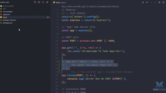Open package-lock.json in the Explorer
This screenshot has width=166, height=93.
coord(9,20)
